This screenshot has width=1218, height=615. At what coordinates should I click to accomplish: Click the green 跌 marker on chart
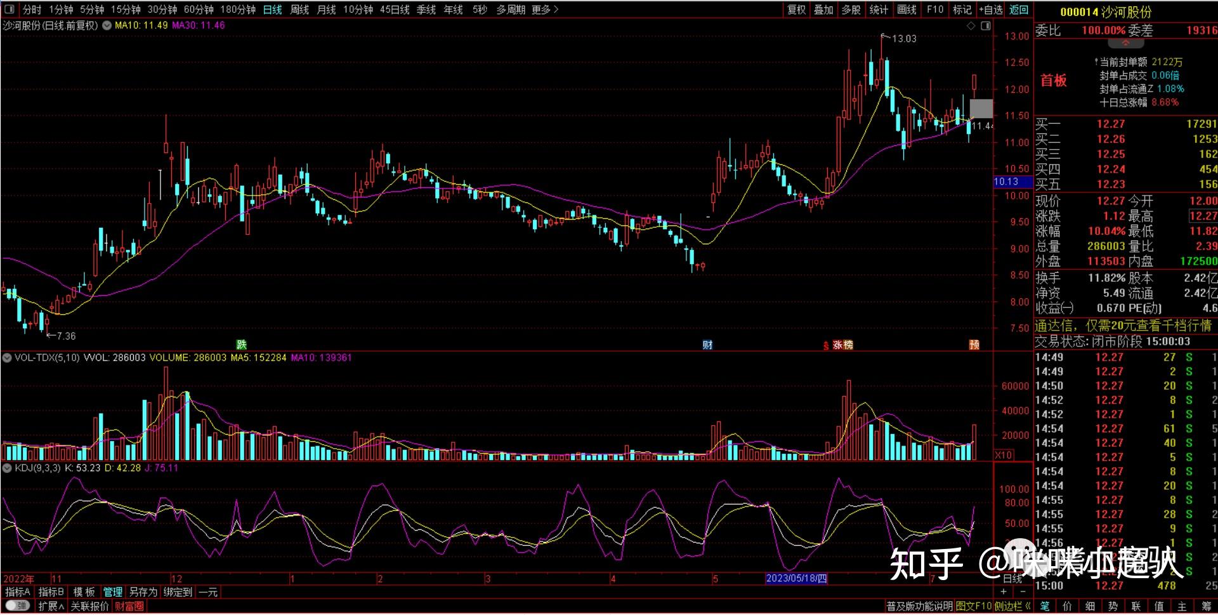coord(241,345)
